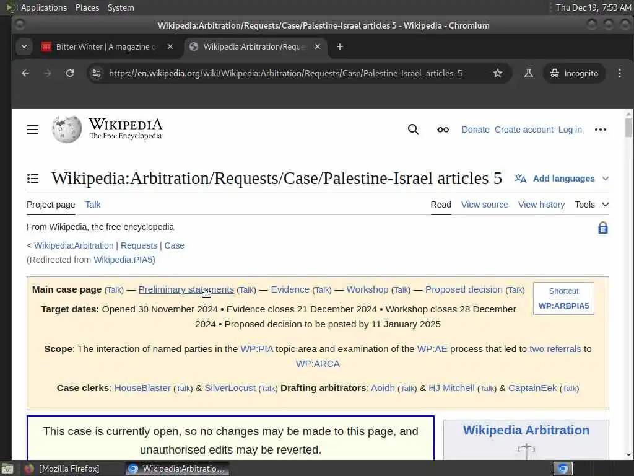Switch to the Talk tab
The width and height of the screenshot is (634, 476).
coord(93,205)
